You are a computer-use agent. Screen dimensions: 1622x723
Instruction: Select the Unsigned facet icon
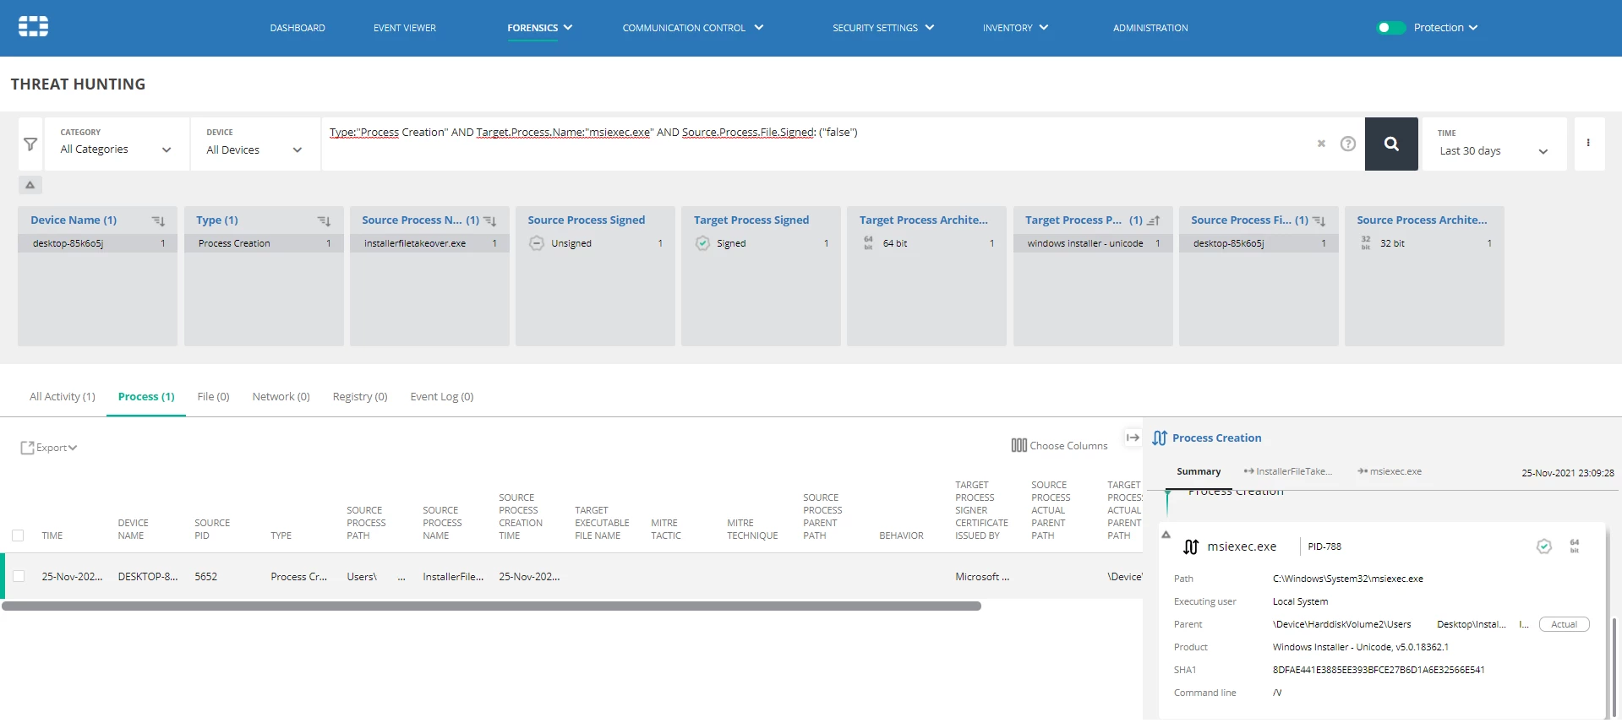(x=536, y=243)
